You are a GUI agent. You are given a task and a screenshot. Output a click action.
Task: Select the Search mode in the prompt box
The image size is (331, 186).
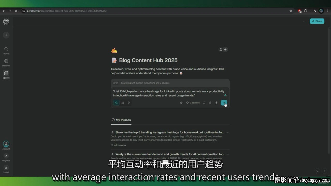[116, 103]
